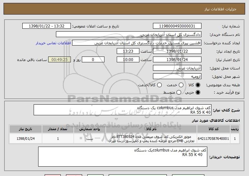The height and width of the screenshot is (176, 249).
Task: Click the buyer notes text area
Action: (123, 157)
